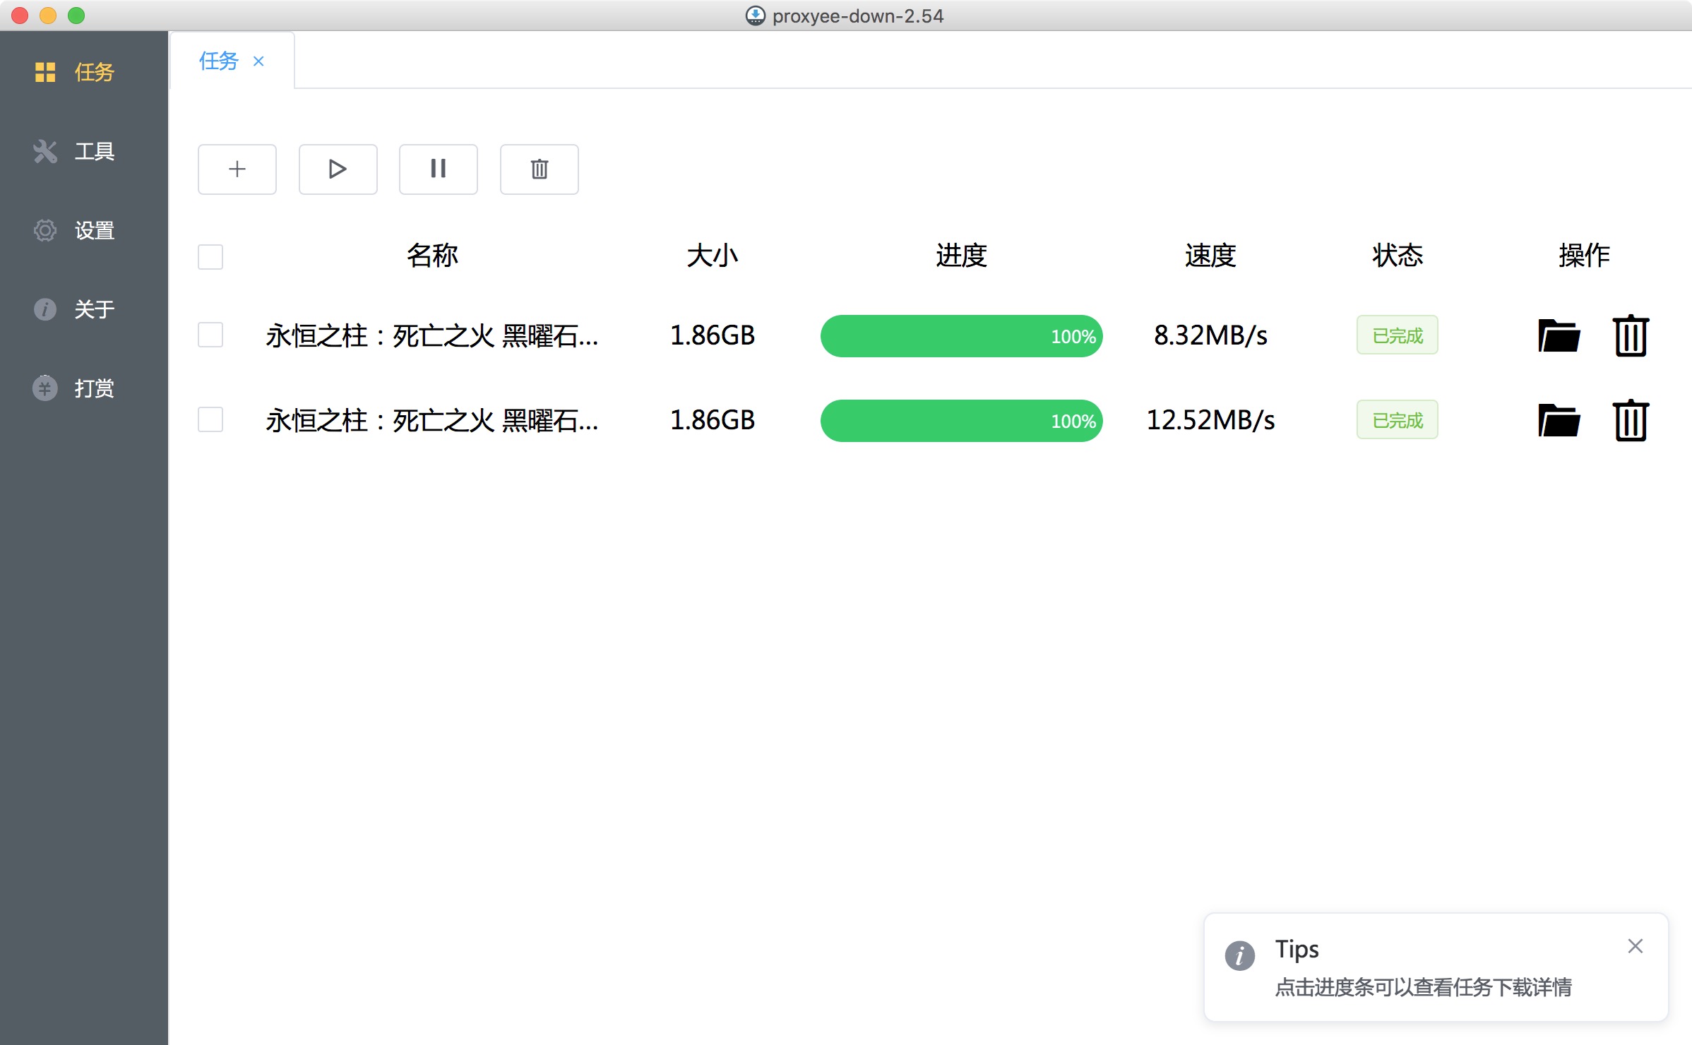Click the 8.32MB/s speed value
This screenshot has height=1045, width=1692.
[1210, 335]
